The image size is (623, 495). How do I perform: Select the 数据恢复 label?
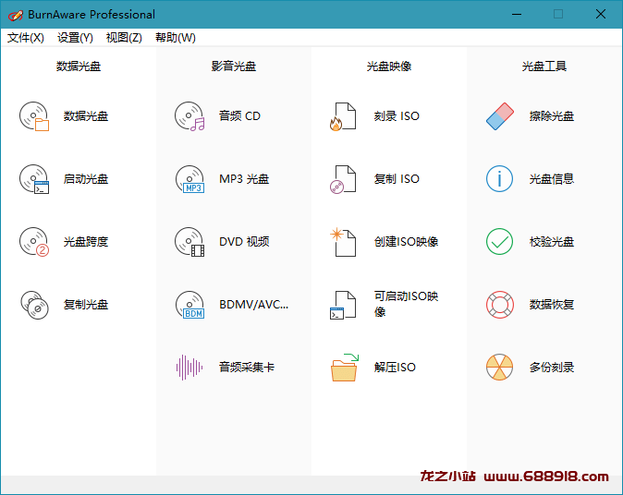click(552, 305)
